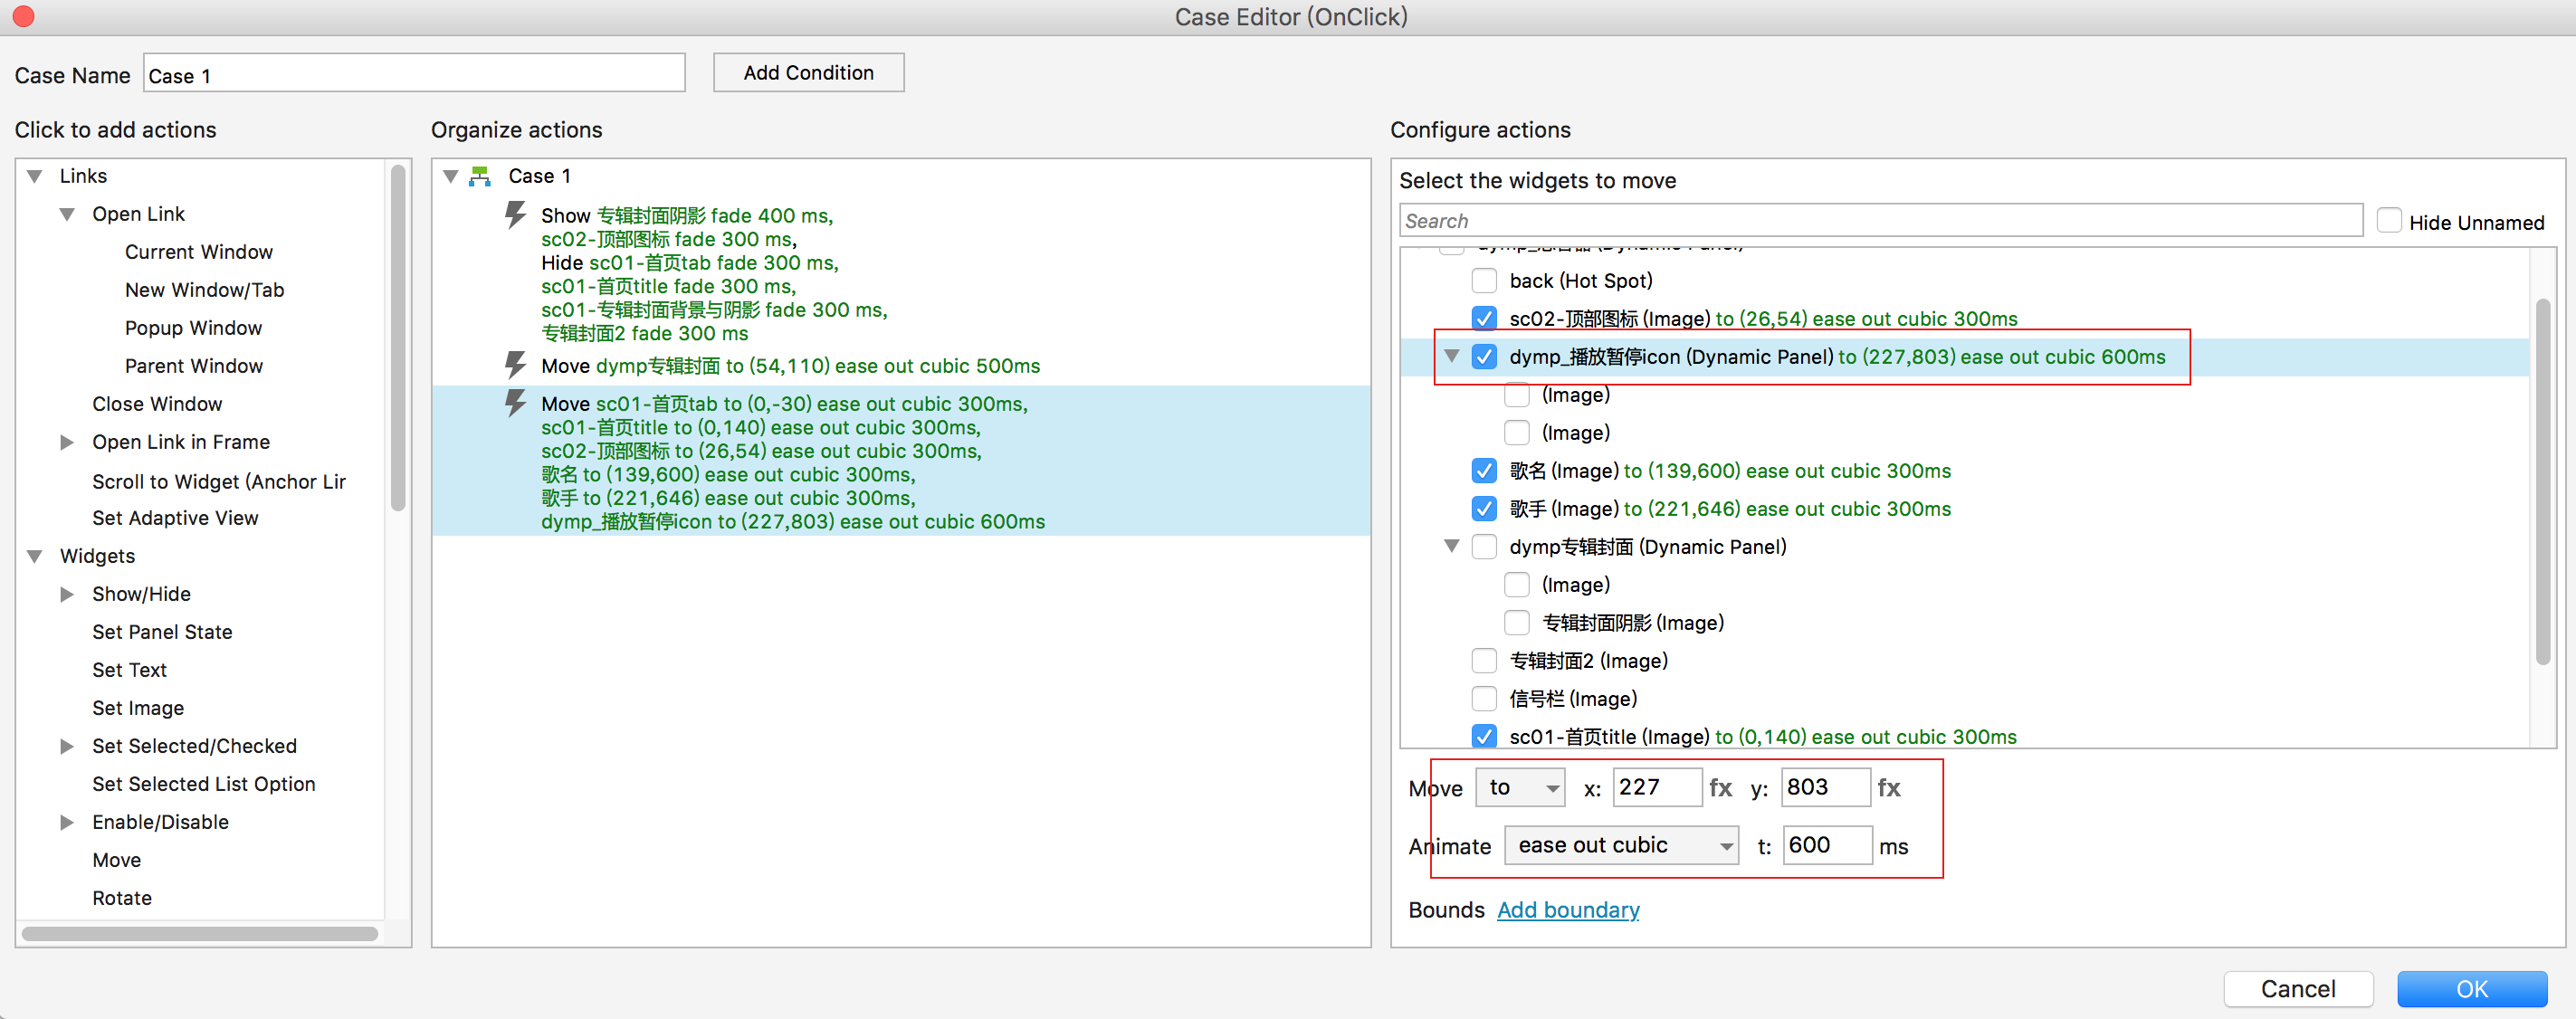The height and width of the screenshot is (1019, 2576).
Task: Click the widget Search field
Action: click(1881, 220)
